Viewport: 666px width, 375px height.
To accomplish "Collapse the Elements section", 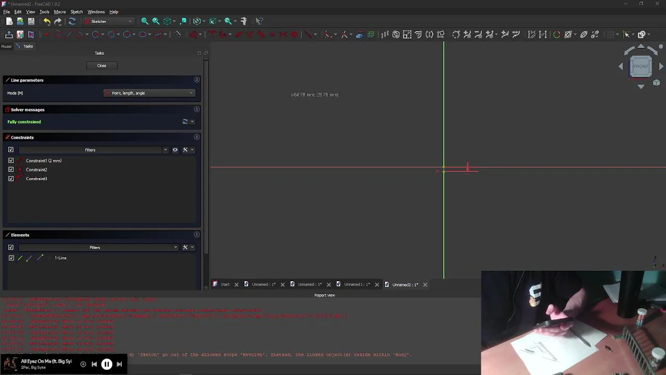I will 197,235.
